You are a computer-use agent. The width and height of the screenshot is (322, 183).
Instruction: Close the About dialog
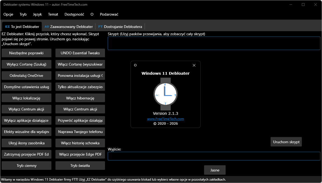point(194,65)
